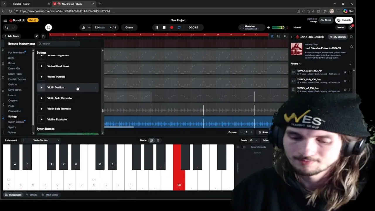The width and height of the screenshot is (375, 211).
Task: Favorite 13PACK_oS_150_Am star
Action: coord(345,90)
